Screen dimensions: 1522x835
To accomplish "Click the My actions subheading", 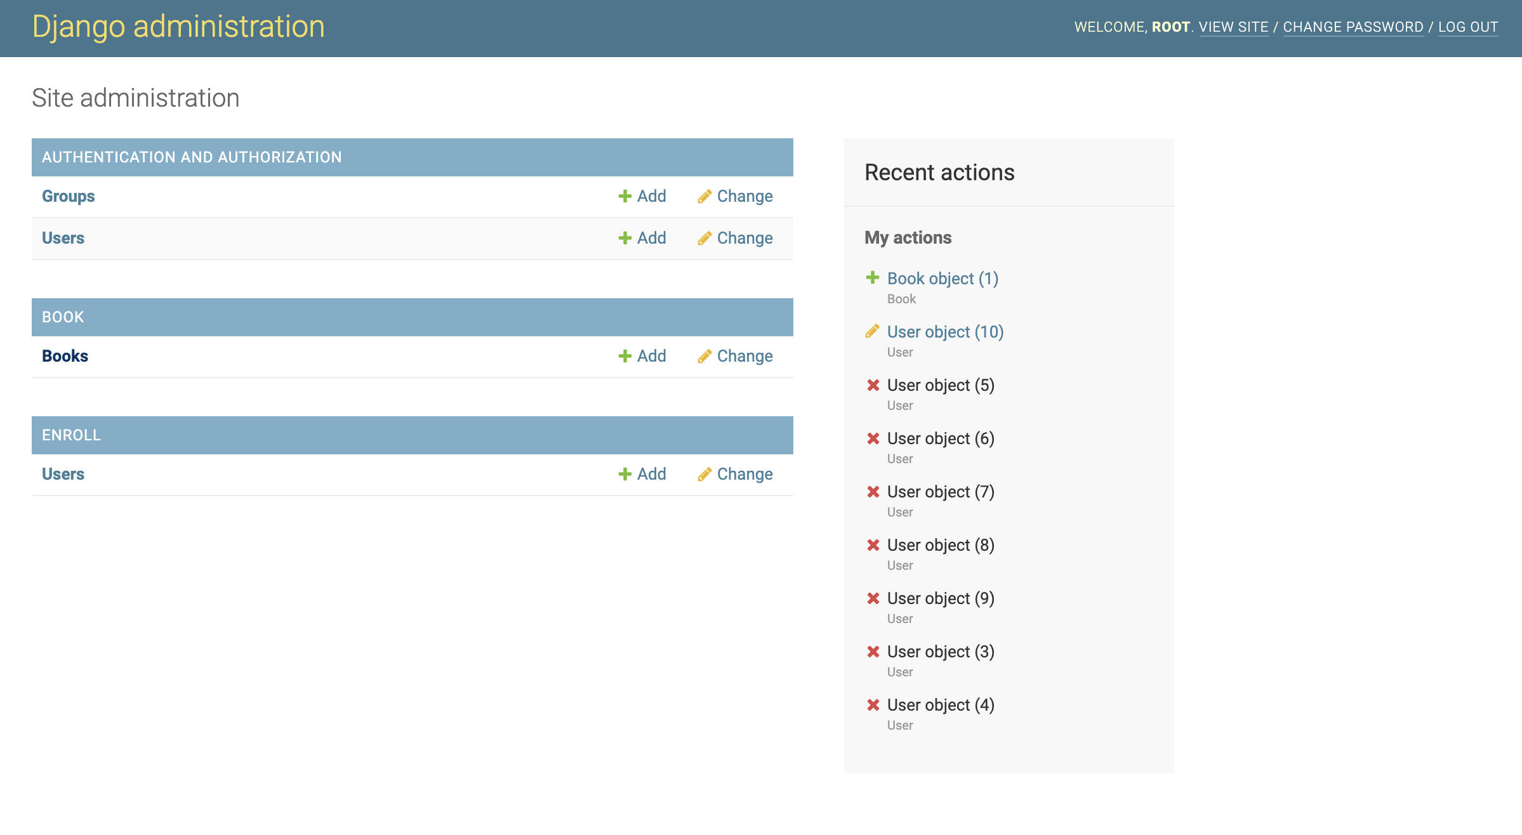I will pyautogui.click(x=908, y=238).
